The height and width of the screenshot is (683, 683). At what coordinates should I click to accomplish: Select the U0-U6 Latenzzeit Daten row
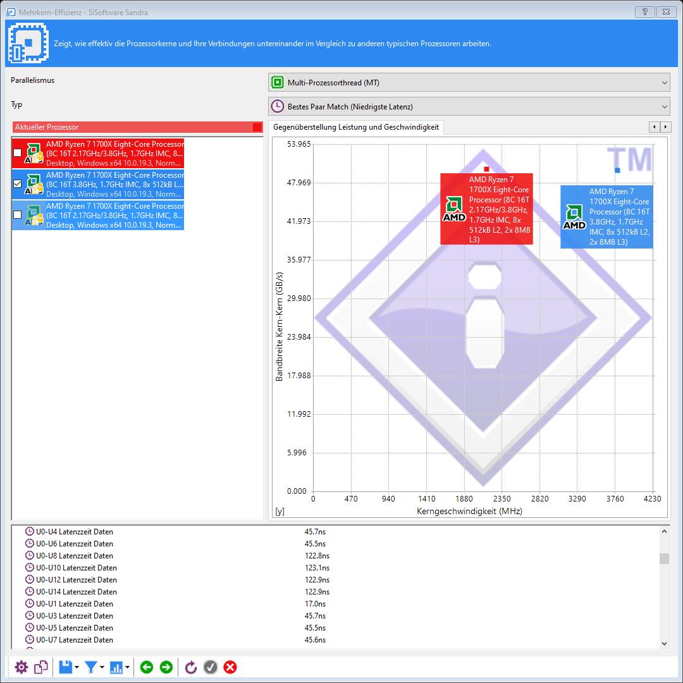click(x=335, y=544)
